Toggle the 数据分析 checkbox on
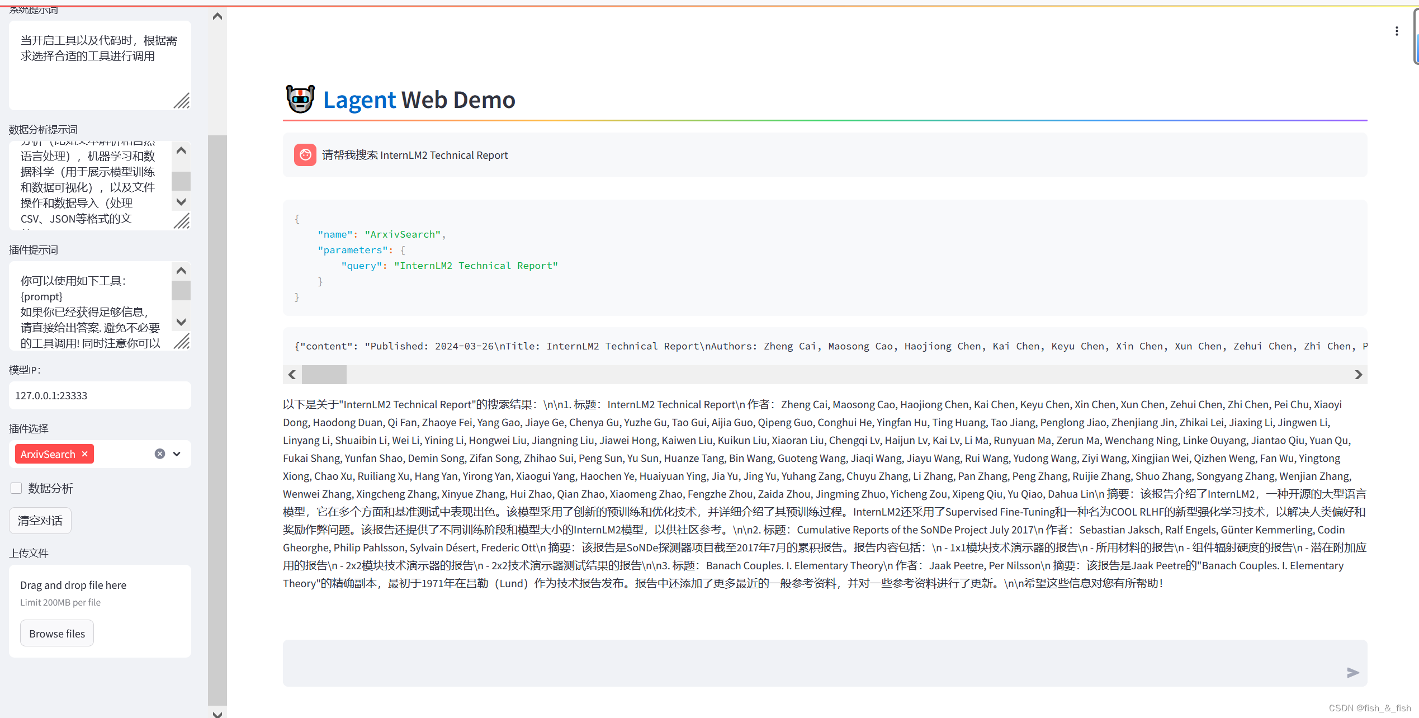Image resolution: width=1419 pixels, height=718 pixels. click(16, 487)
